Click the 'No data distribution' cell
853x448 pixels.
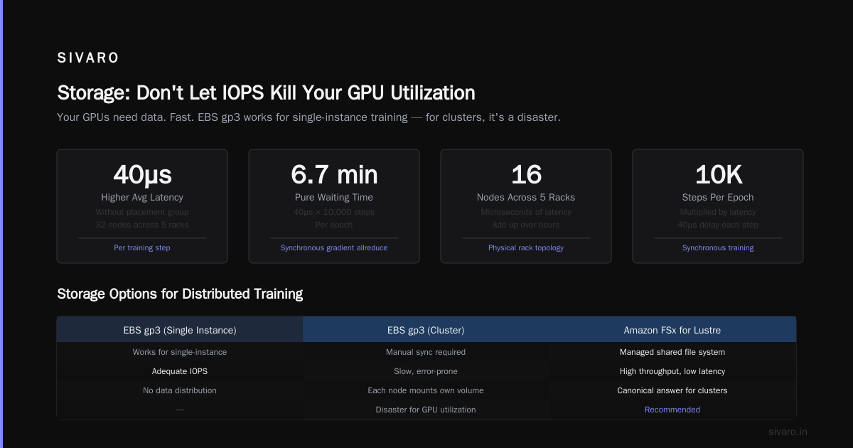(180, 390)
